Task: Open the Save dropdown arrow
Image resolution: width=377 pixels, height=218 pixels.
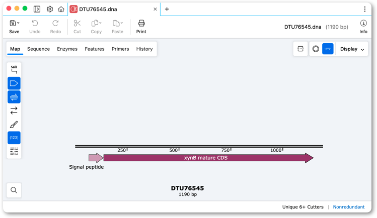Action: tap(18, 23)
